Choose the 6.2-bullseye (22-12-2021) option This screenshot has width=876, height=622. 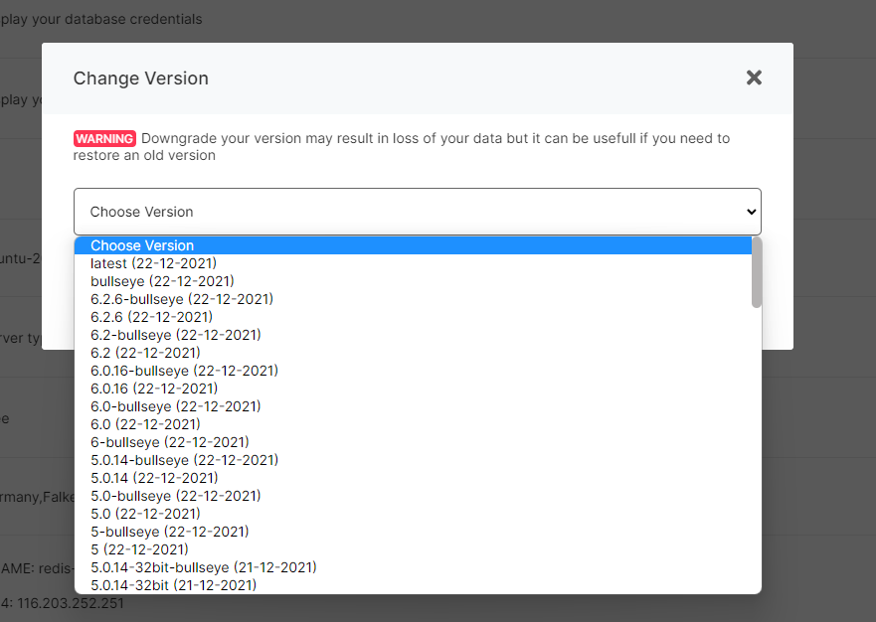[176, 335]
